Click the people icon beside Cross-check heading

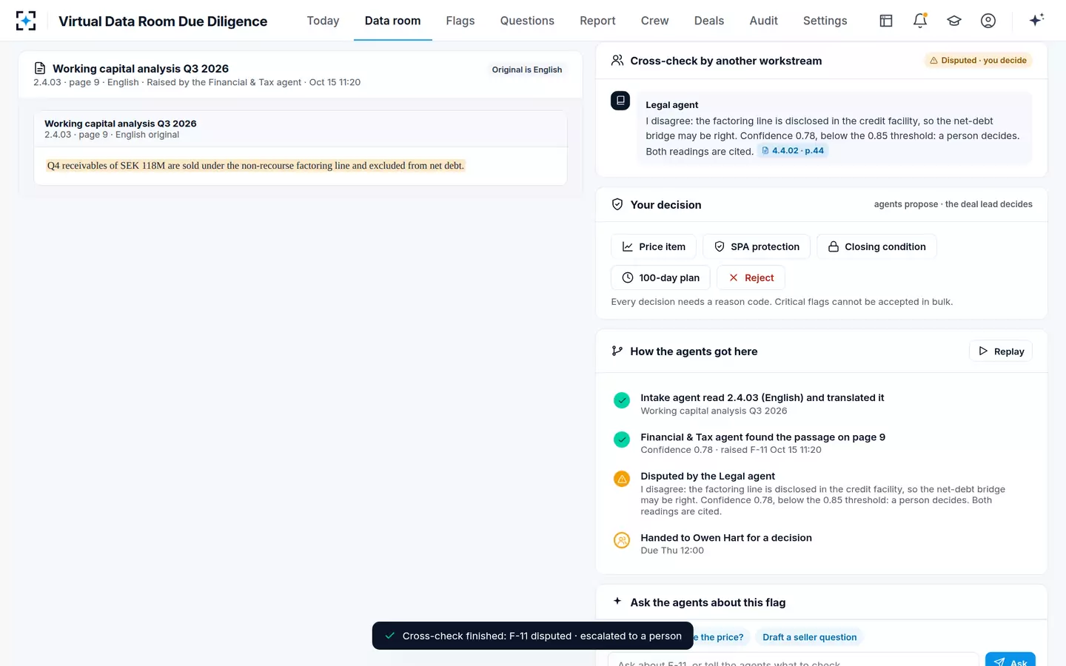617,61
